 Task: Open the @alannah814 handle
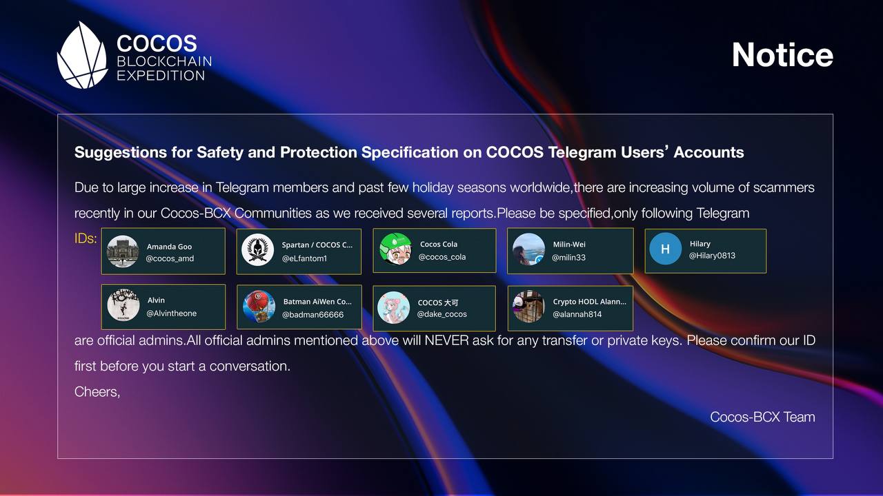(x=577, y=314)
